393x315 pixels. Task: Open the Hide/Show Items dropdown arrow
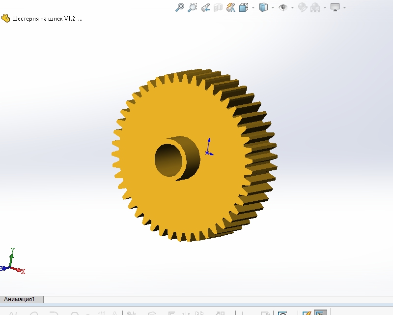click(292, 7)
